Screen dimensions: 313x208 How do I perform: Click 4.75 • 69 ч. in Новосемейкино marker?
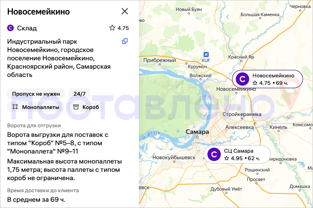270,83
